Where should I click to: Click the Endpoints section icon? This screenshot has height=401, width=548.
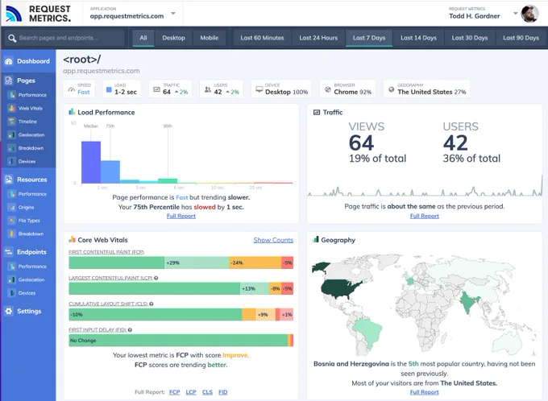tap(9, 252)
